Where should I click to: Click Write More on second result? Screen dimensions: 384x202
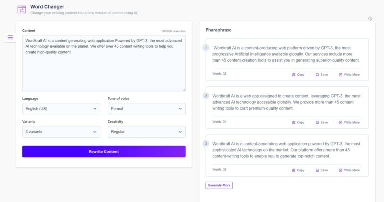coord(349,122)
